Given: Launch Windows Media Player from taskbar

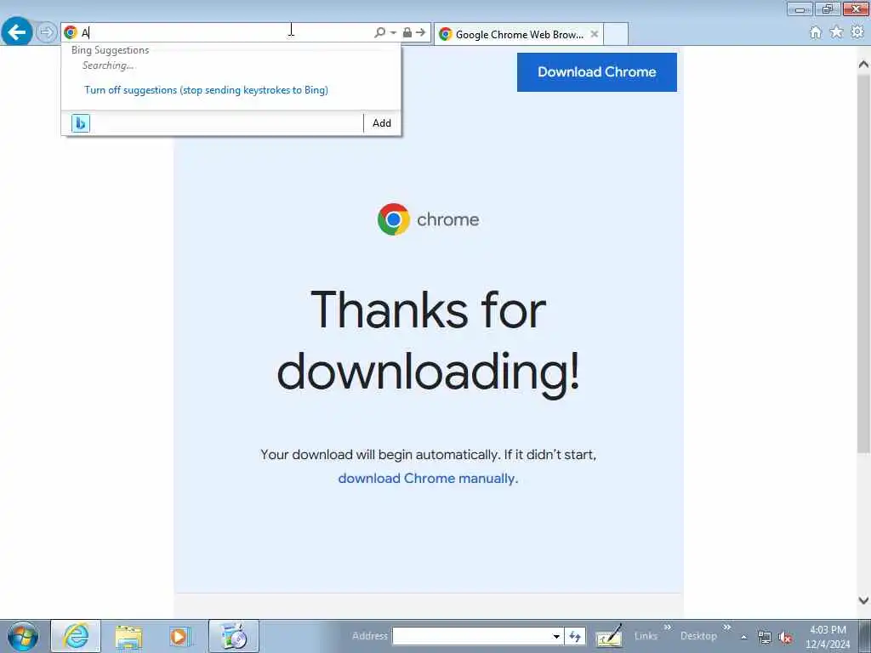Looking at the screenshot, I should [180, 636].
